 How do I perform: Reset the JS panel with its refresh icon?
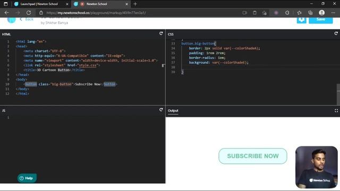tap(161, 110)
